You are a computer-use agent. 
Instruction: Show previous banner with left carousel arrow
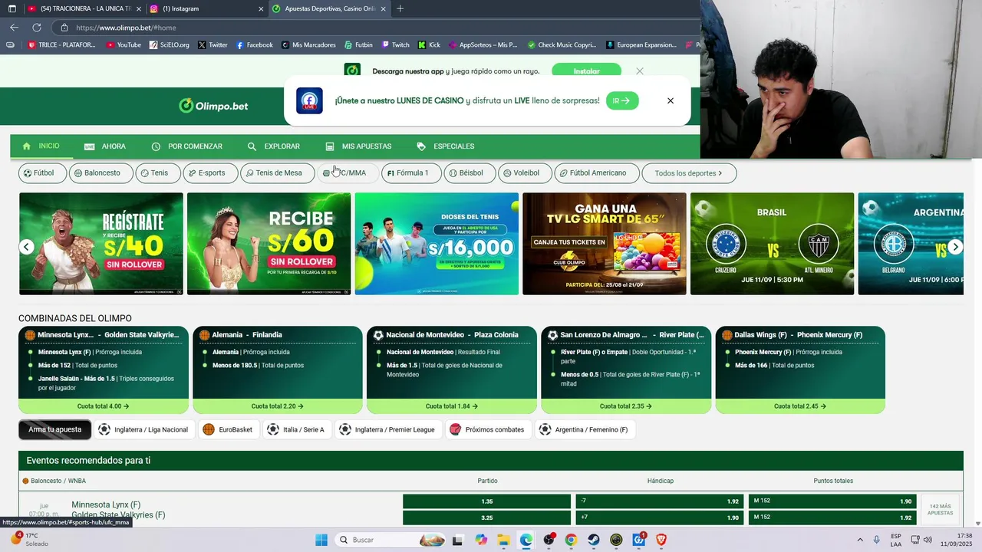[x=27, y=247]
